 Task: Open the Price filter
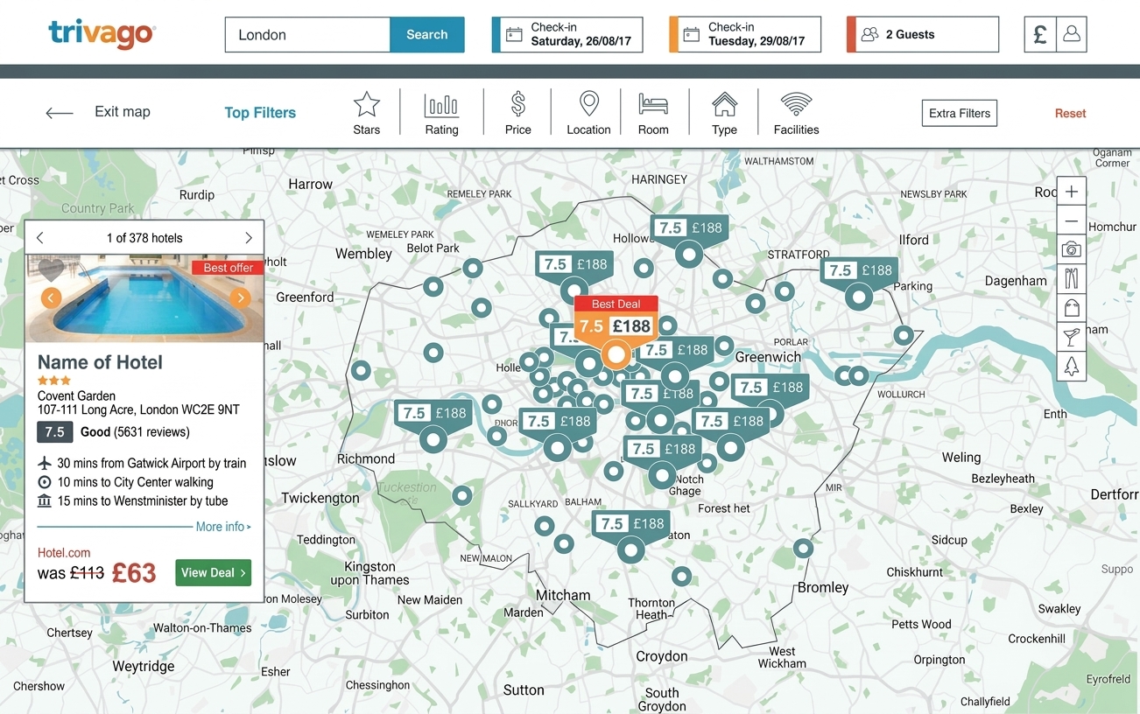point(517,113)
